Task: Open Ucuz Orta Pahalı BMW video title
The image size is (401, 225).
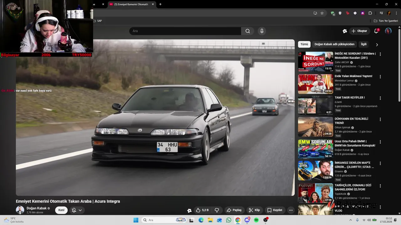Action: click(355, 143)
